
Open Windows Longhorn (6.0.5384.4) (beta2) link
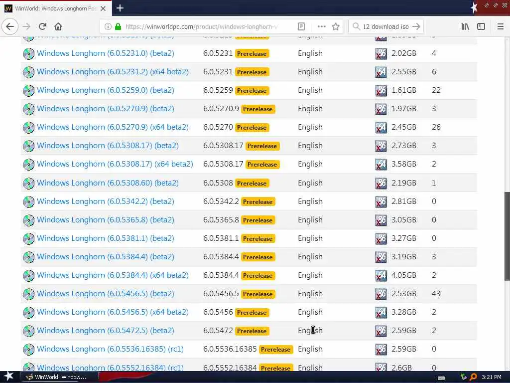106,257
